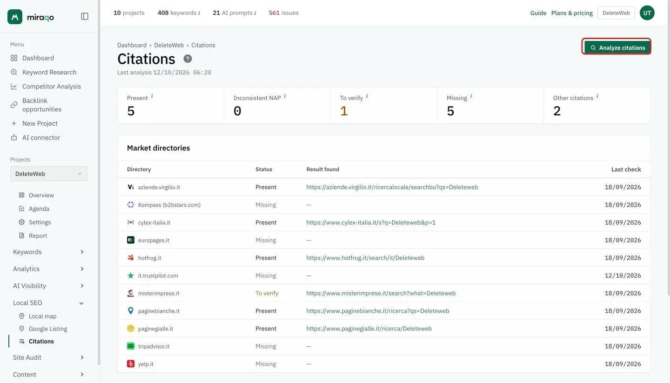Expand the Analytics menu section

pos(49,269)
